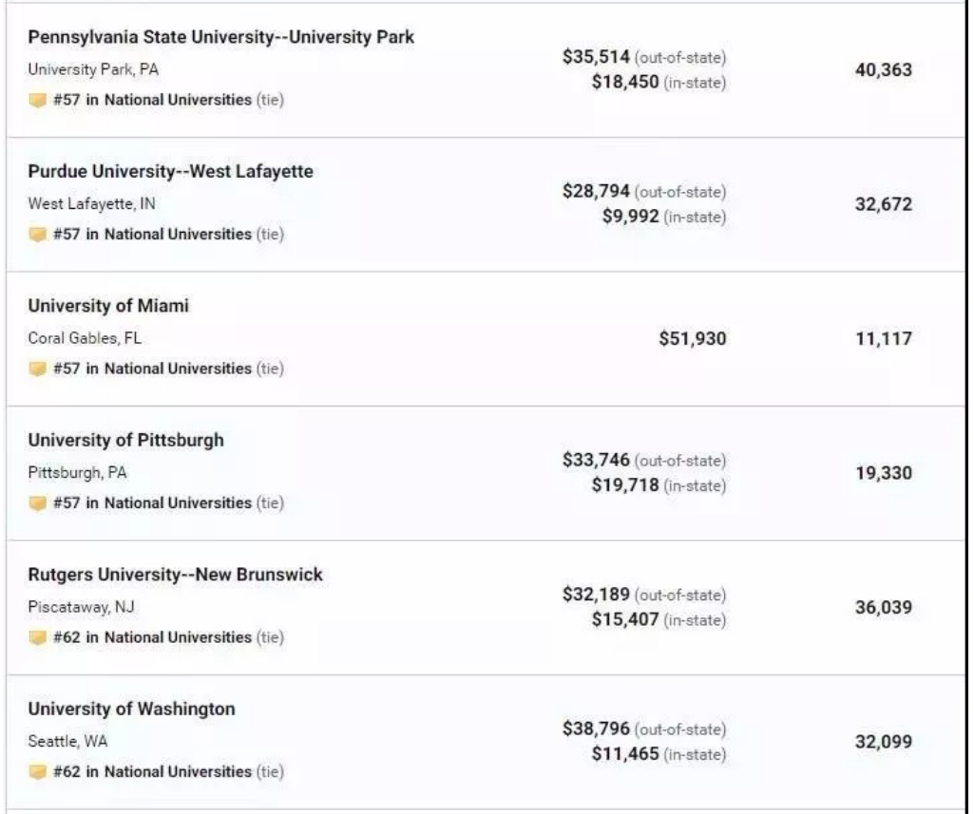Click the badge icon beside University of Miami's ranking
The height and width of the screenshot is (814, 974).
37,369
